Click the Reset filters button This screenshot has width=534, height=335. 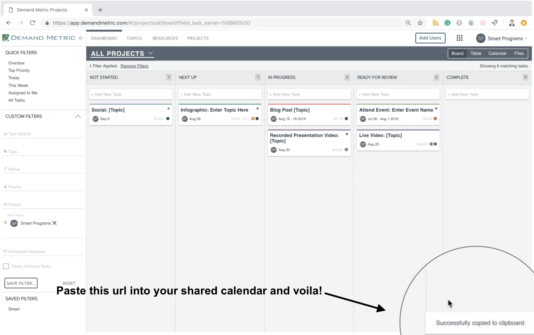[69, 283]
